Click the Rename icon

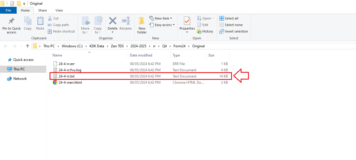126,21
